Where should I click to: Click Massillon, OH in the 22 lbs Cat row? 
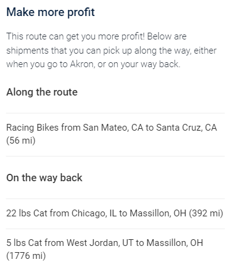(158, 213)
